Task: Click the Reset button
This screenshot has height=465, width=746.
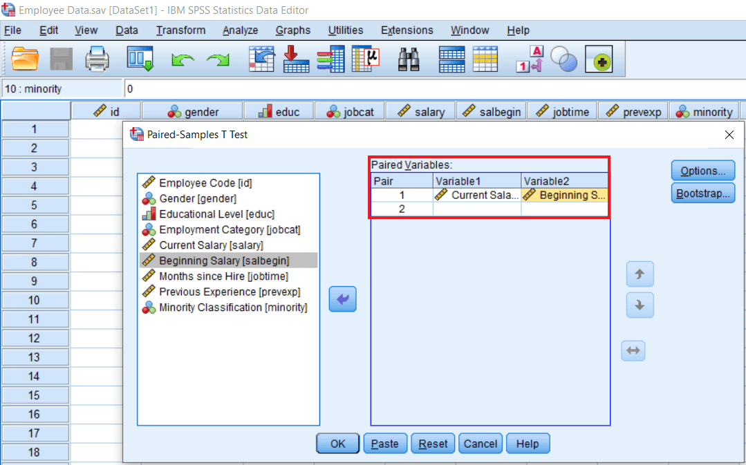Action: (x=433, y=444)
